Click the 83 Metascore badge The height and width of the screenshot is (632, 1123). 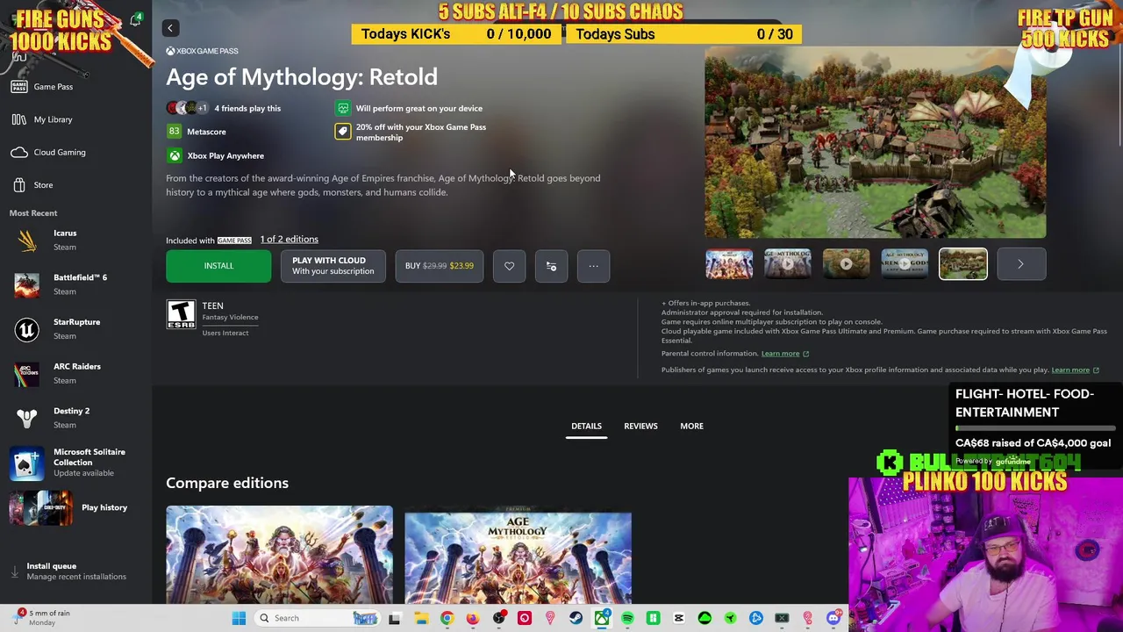[x=174, y=132]
